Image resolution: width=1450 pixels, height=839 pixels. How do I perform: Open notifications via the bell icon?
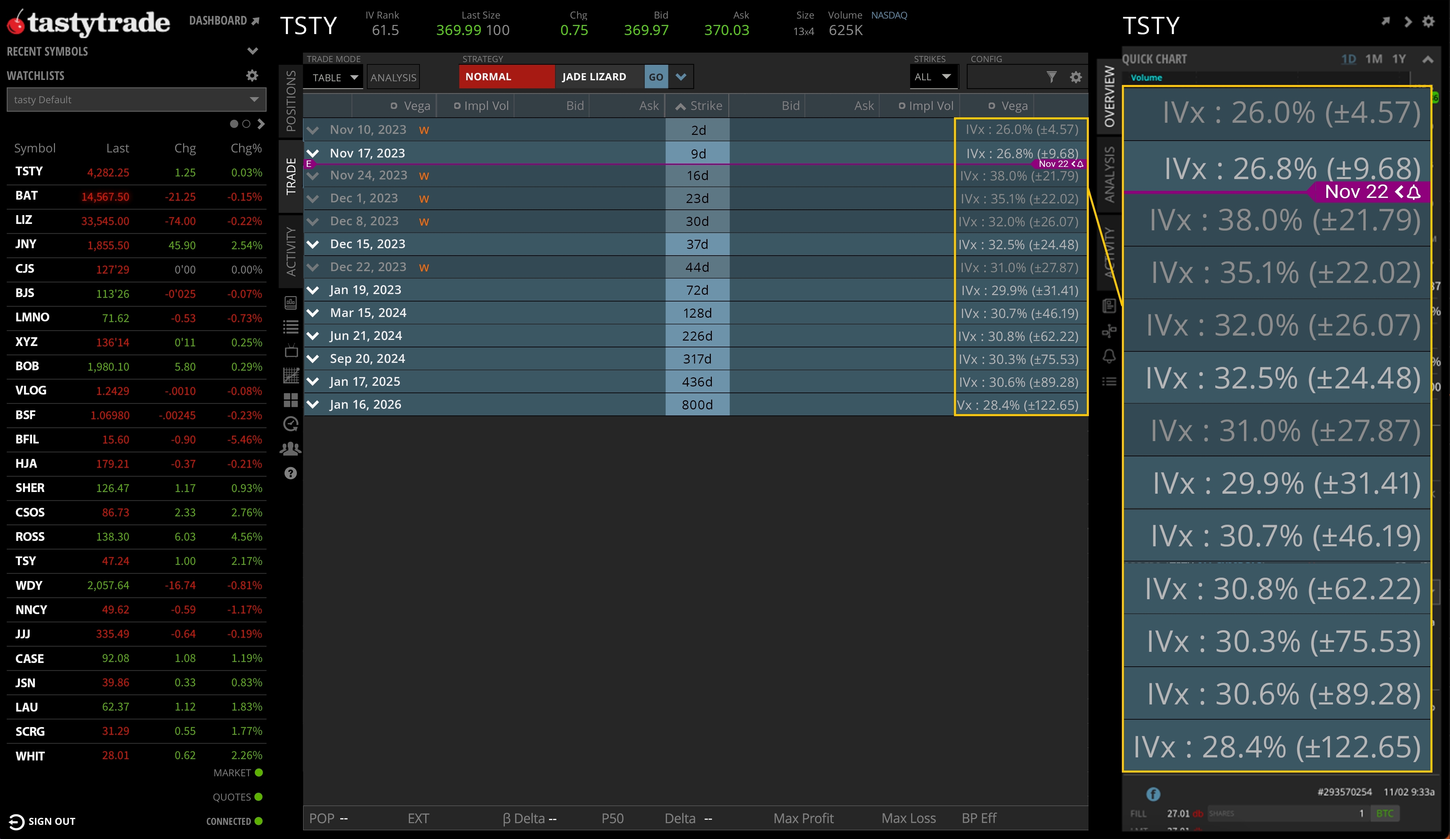pos(1109,356)
